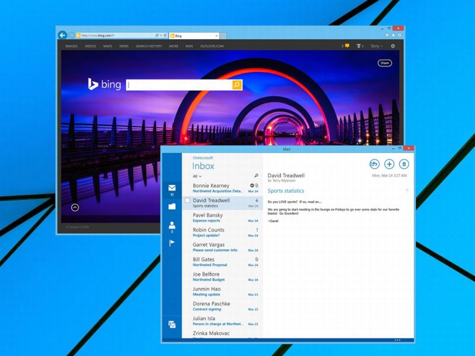Open the Terry account dropdown on Bing
This screenshot has width=475, height=356.
coord(376,46)
